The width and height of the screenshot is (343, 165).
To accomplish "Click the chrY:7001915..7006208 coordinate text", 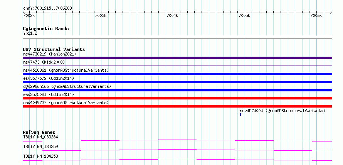I will (47, 8).
